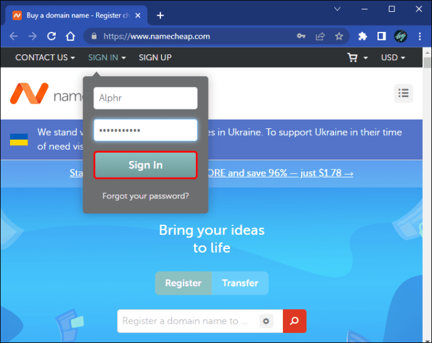Open the hamburger list menu icon
The image size is (432, 343).
point(403,93)
